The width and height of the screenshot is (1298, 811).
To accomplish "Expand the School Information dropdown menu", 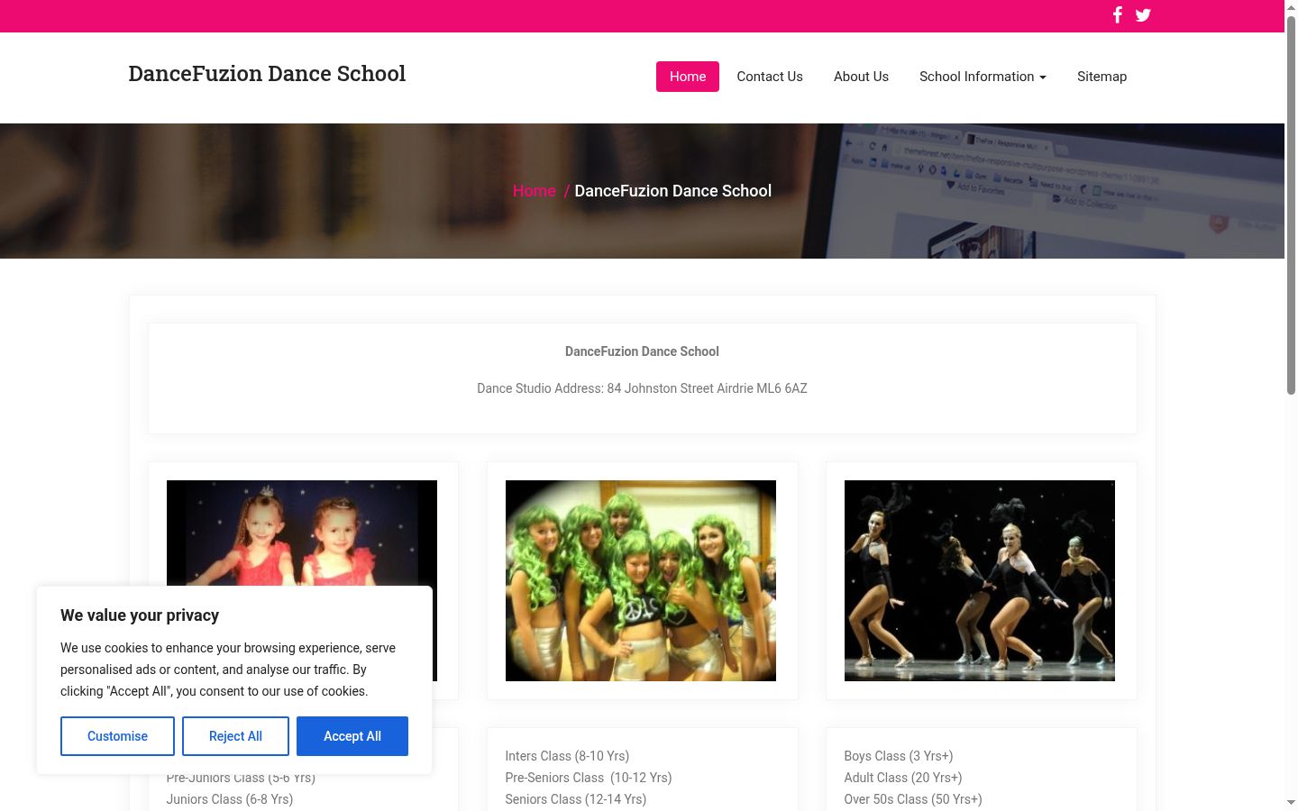I will point(983,77).
